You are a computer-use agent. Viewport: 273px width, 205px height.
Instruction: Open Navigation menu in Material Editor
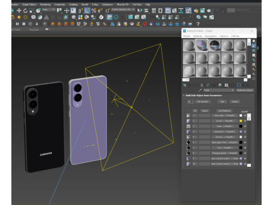[x=210, y=36]
